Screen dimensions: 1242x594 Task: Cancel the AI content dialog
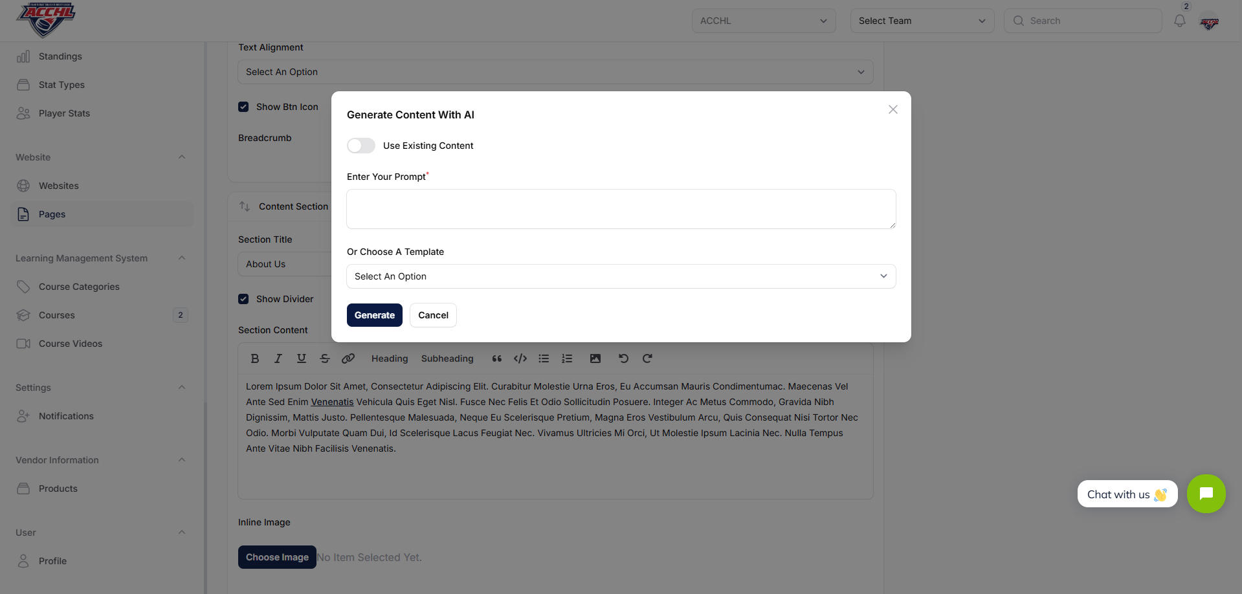point(433,315)
